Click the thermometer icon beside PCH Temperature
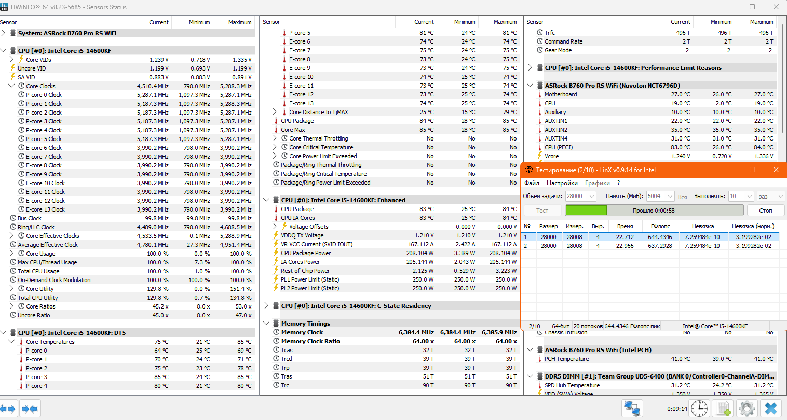 tap(540, 359)
